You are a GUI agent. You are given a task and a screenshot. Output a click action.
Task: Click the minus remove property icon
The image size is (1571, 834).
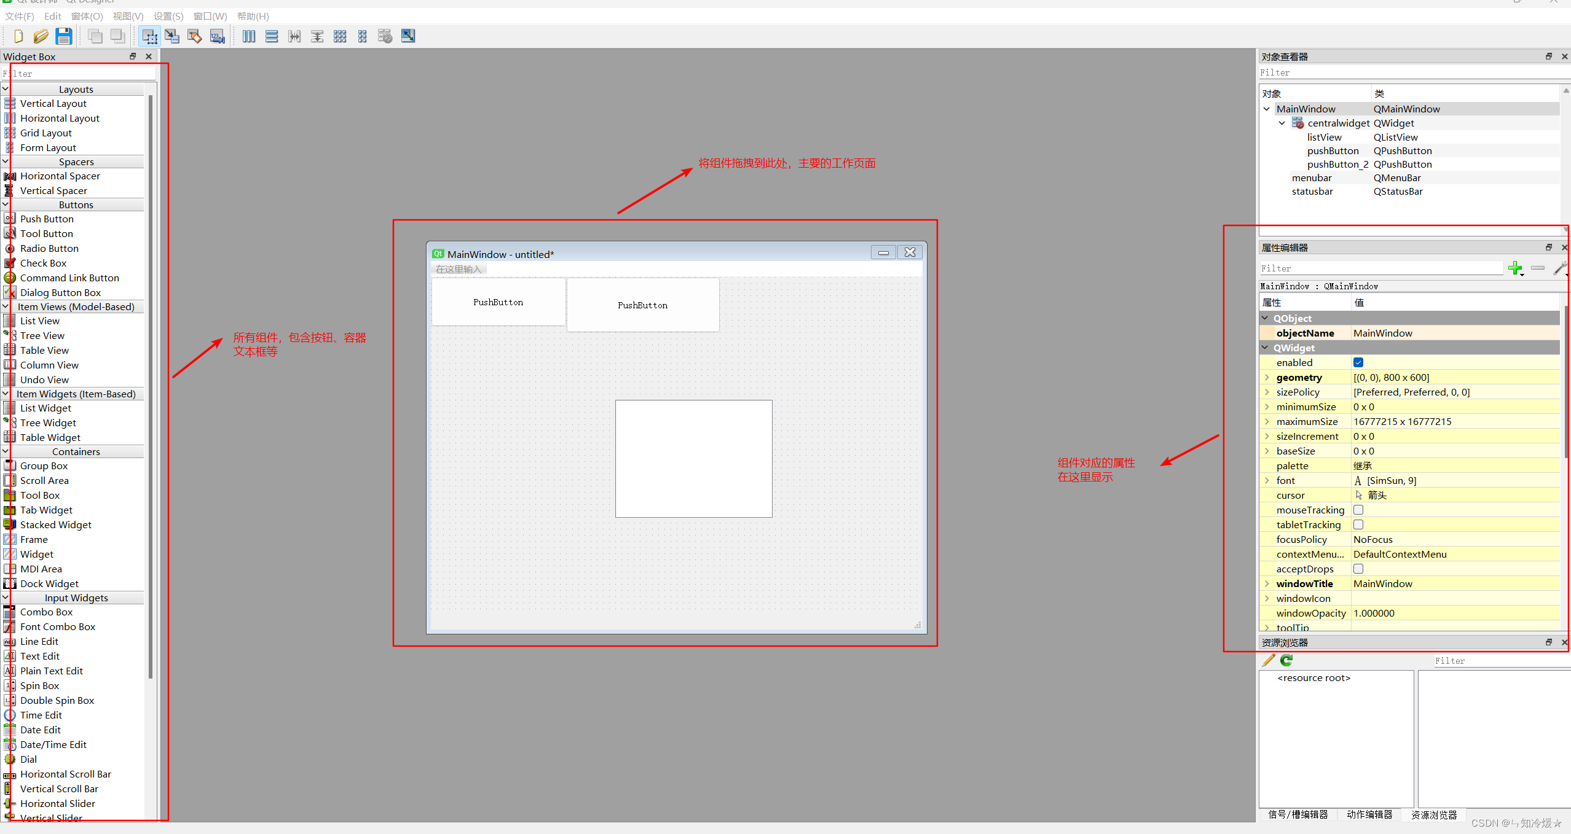(x=1538, y=268)
